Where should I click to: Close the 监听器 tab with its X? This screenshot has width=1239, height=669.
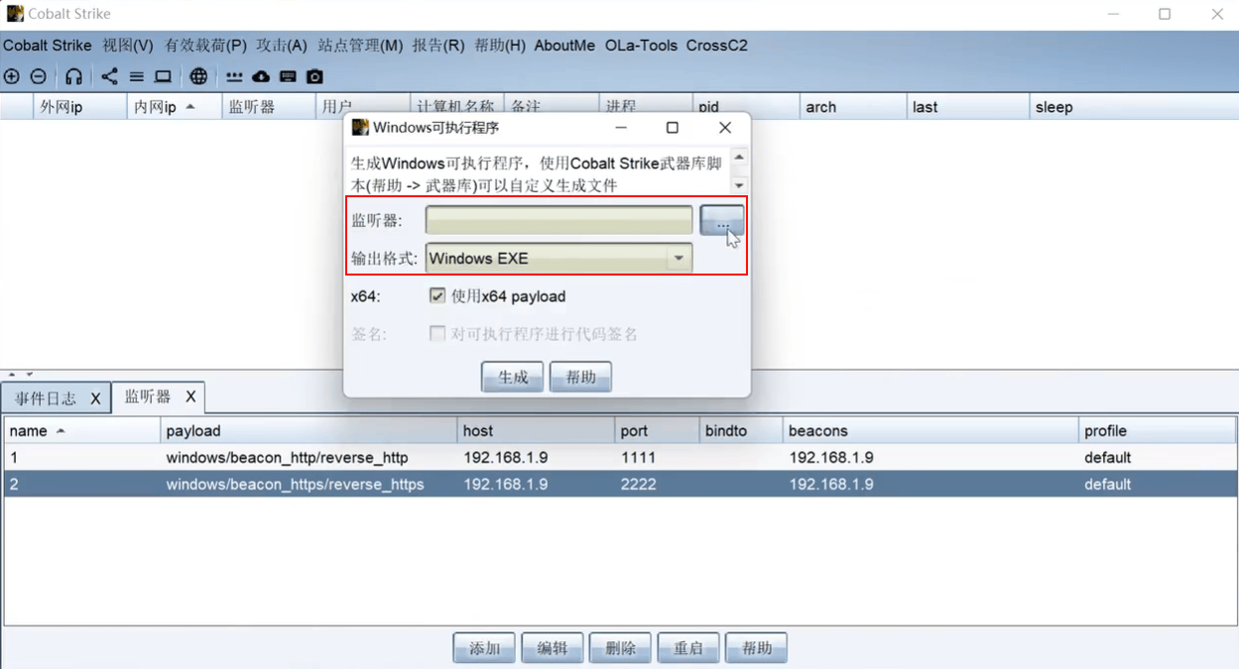pos(190,396)
